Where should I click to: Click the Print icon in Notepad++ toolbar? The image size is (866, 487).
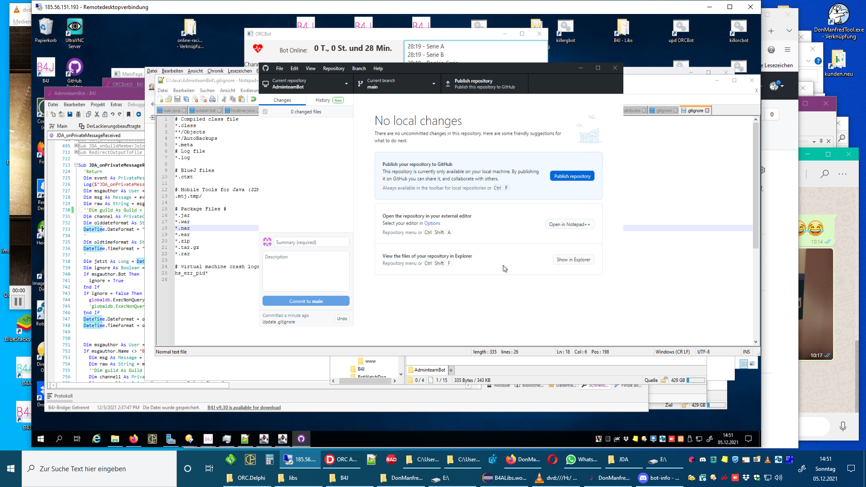[x=212, y=99]
